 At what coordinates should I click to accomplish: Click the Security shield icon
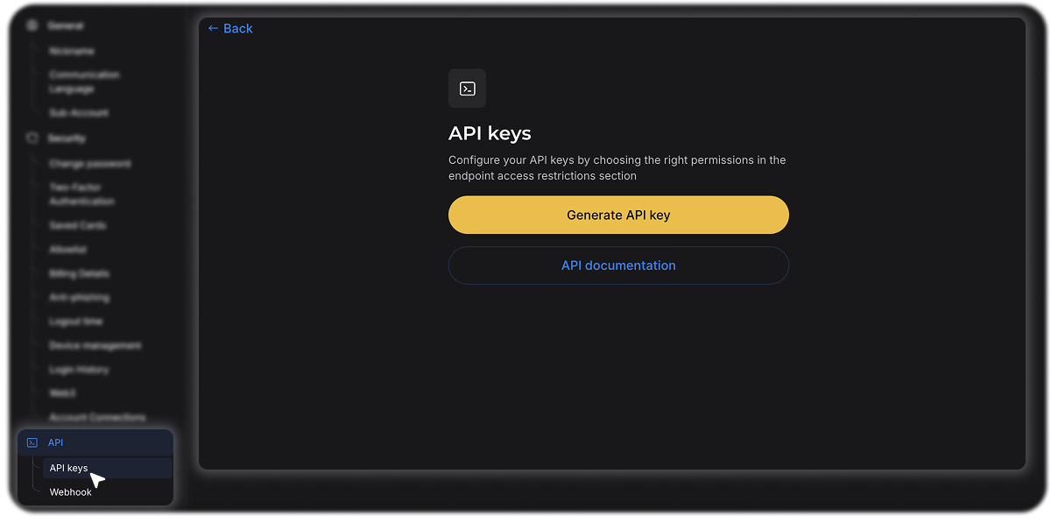pos(32,138)
